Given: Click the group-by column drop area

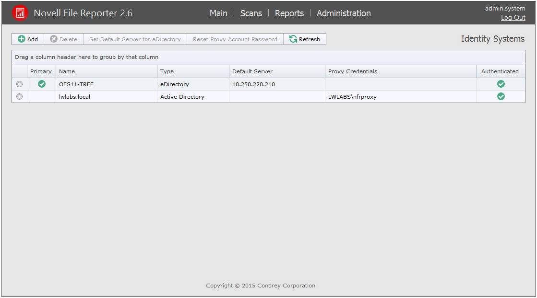Looking at the screenshot, I should (x=269, y=57).
